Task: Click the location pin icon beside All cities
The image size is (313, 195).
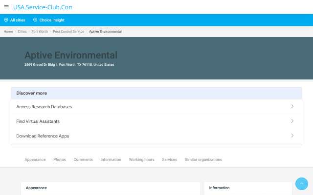Action: click(x=6, y=20)
